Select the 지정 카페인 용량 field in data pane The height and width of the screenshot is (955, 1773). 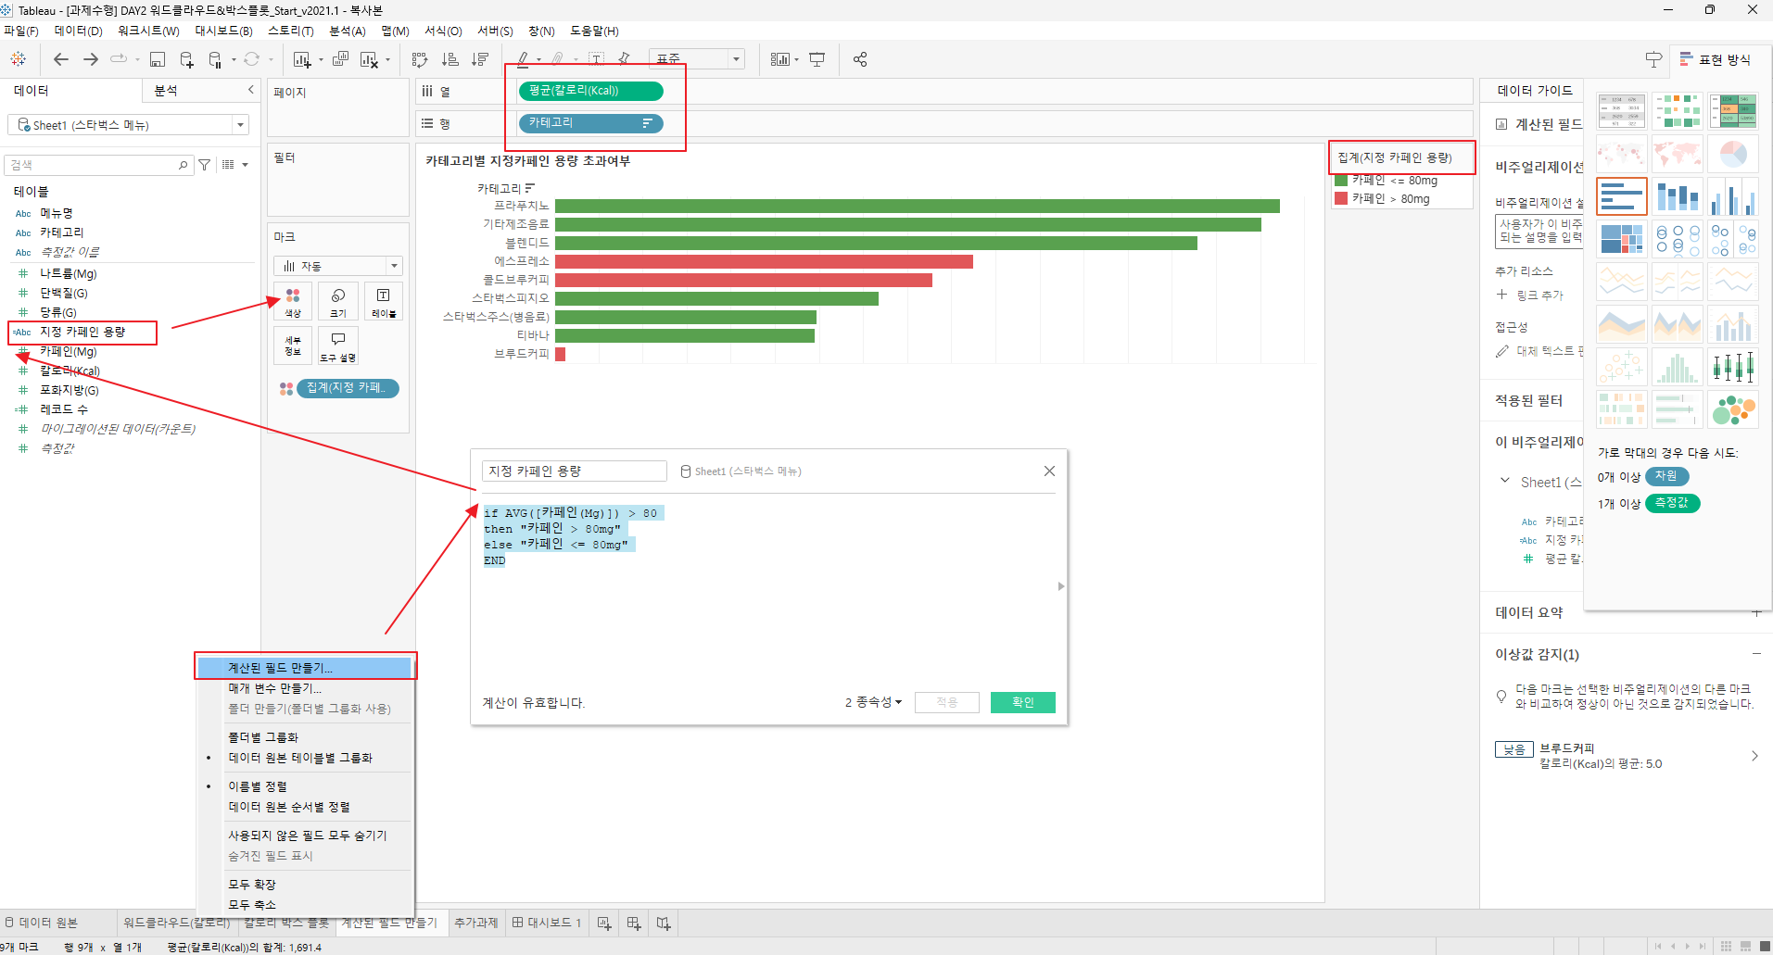point(82,332)
